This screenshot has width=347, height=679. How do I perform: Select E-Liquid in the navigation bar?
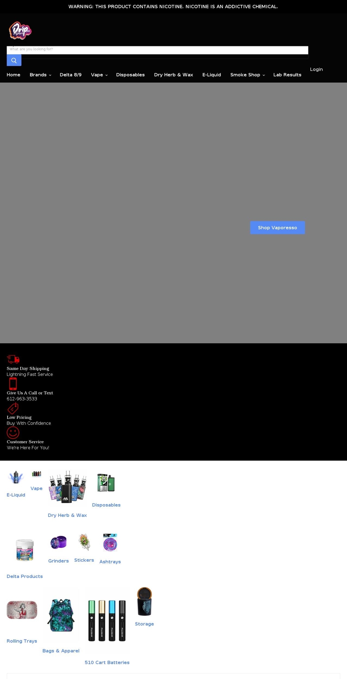tap(211, 75)
